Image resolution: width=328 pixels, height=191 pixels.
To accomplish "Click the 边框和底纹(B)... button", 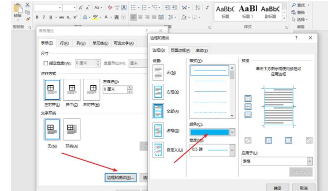I will click(x=120, y=178).
